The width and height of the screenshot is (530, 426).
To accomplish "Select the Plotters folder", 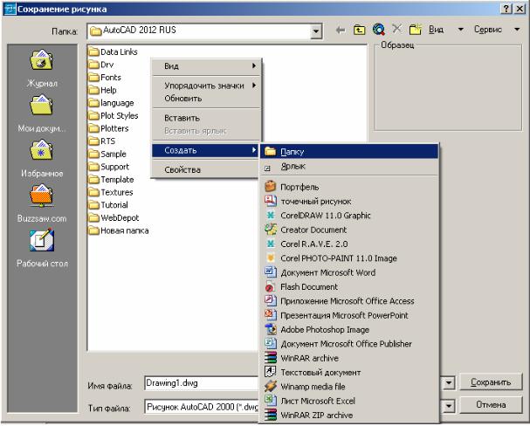I will [109, 128].
